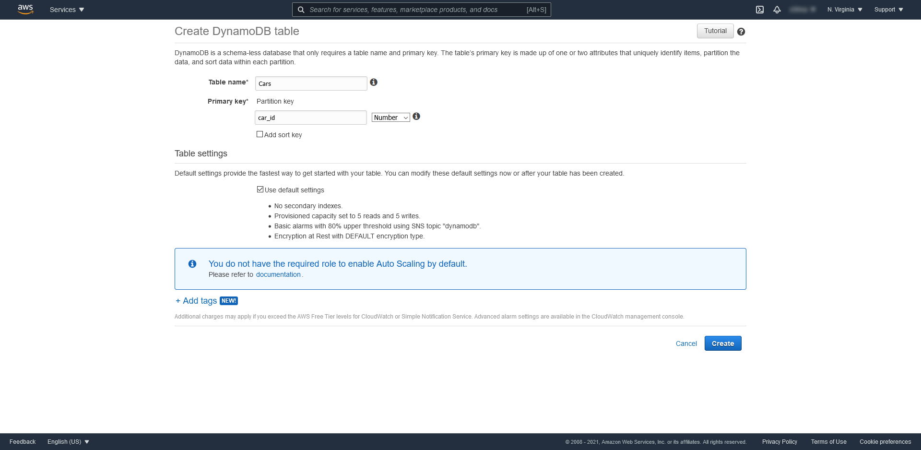Focus the Table name field containing Cars

click(311, 83)
